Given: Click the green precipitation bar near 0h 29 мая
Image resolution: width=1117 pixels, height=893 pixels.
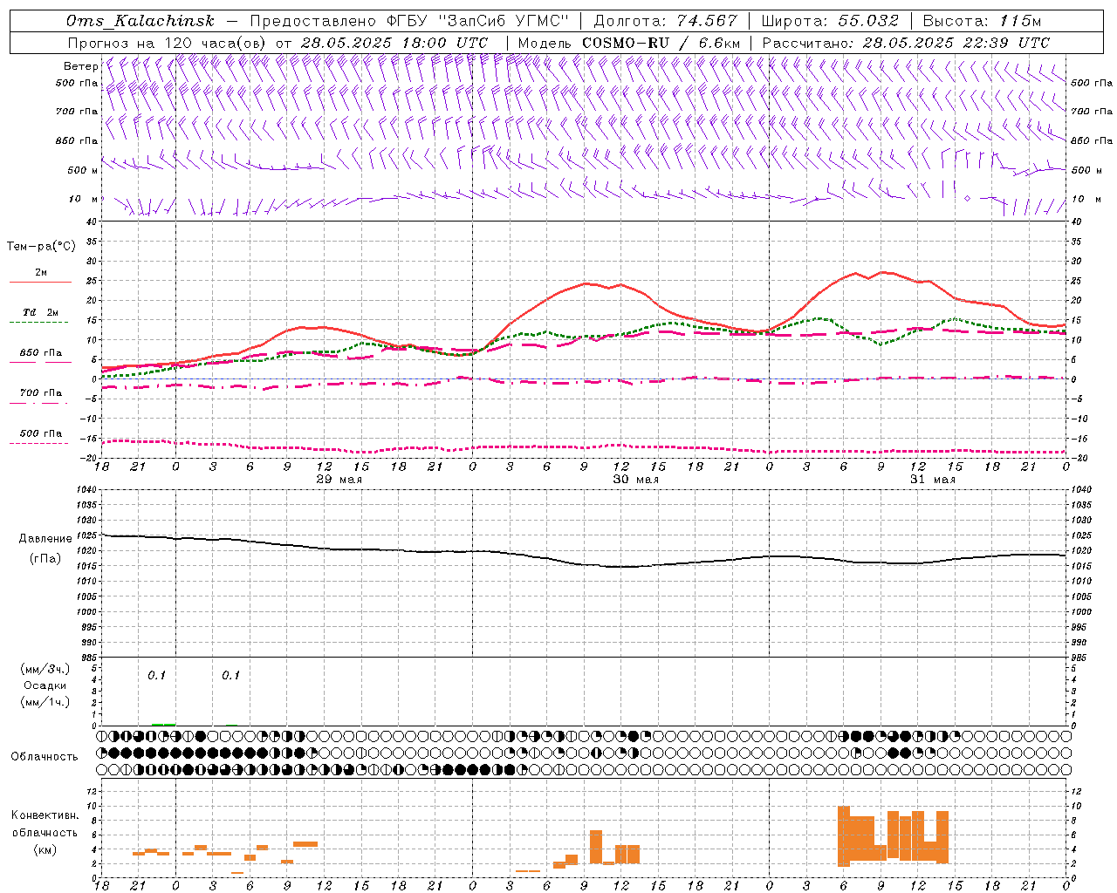Looking at the screenshot, I should tap(163, 724).
